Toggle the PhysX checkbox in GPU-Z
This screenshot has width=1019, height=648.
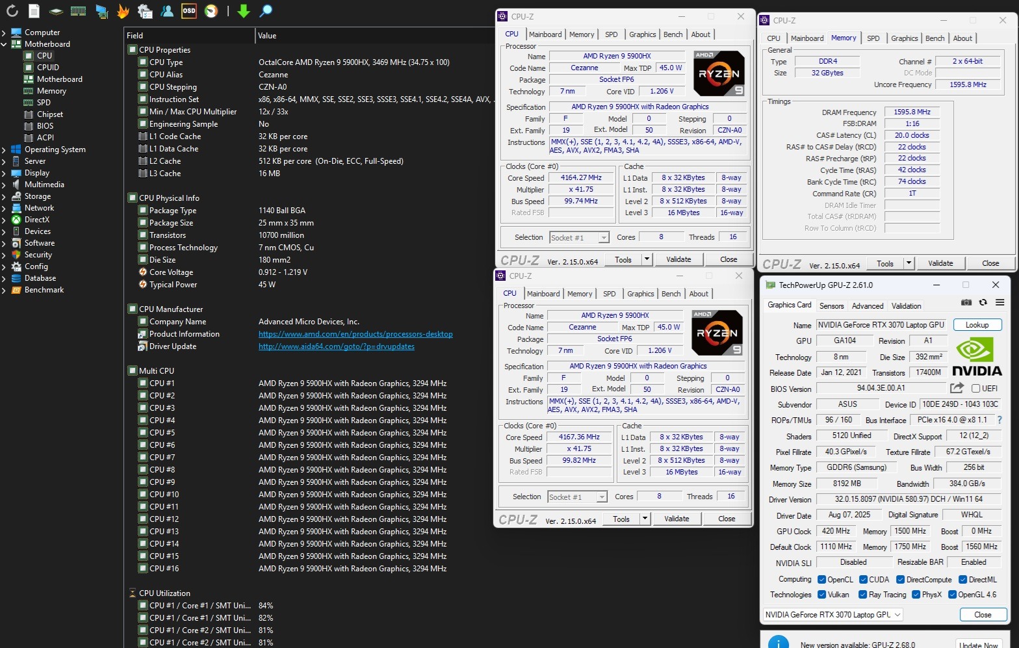(916, 595)
